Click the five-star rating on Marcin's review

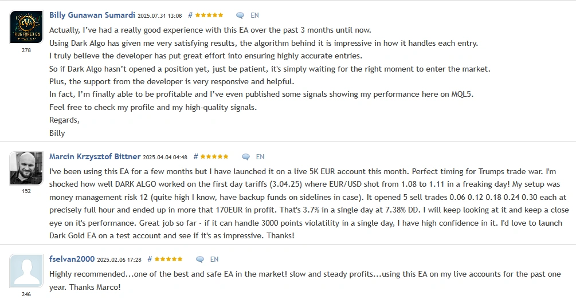coord(214,157)
